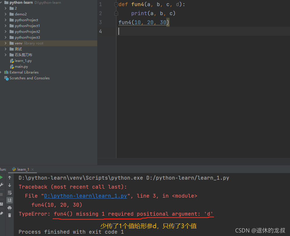This screenshot has height=236, width=290.
Task: Select the 测试 folder
Action: pyautogui.click(x=18, y=49)
